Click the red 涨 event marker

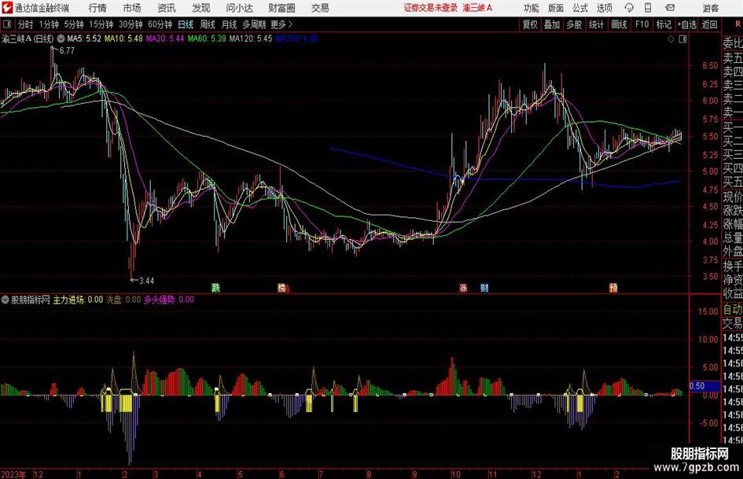(463, 287)
